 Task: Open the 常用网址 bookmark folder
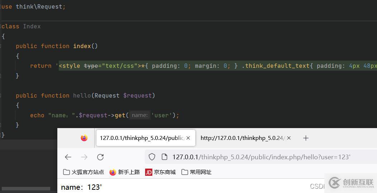(196, 172)
